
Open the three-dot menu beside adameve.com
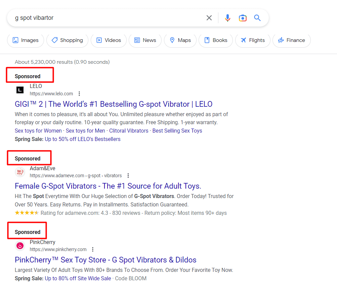pyautogui.click(x=128, y=176)
